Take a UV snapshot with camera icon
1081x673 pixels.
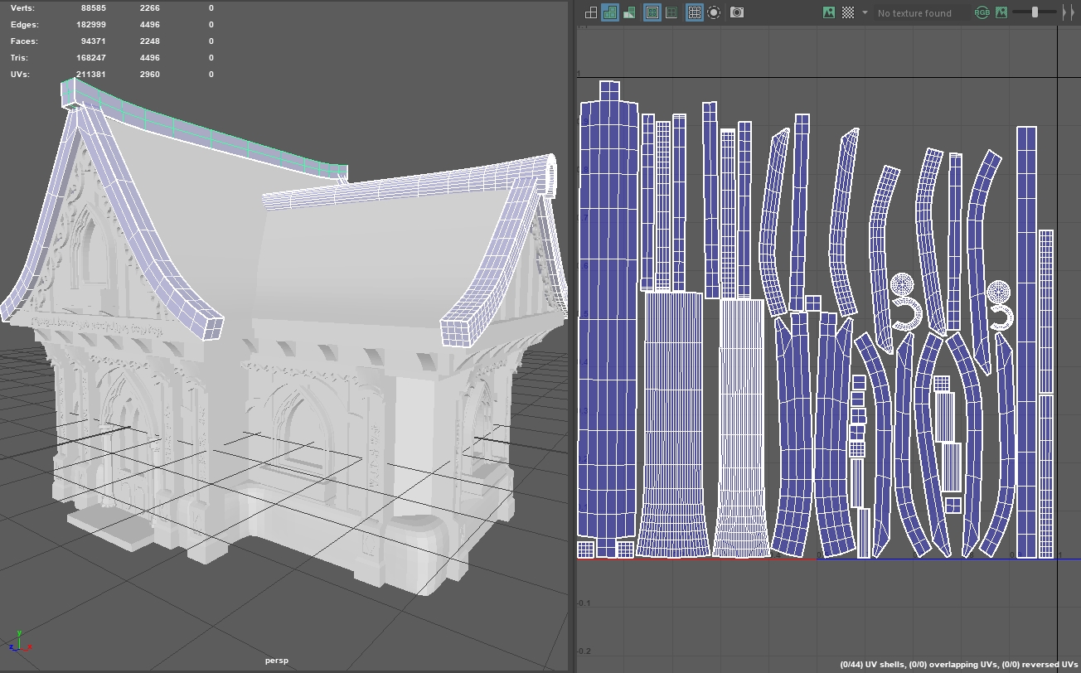click(737, 12)
